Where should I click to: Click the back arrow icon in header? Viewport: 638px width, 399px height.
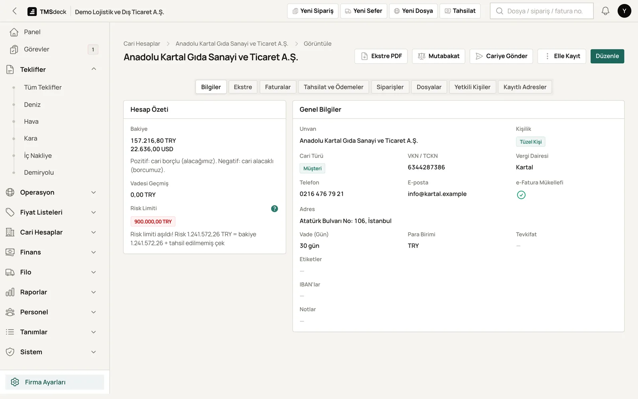point(15,11)
